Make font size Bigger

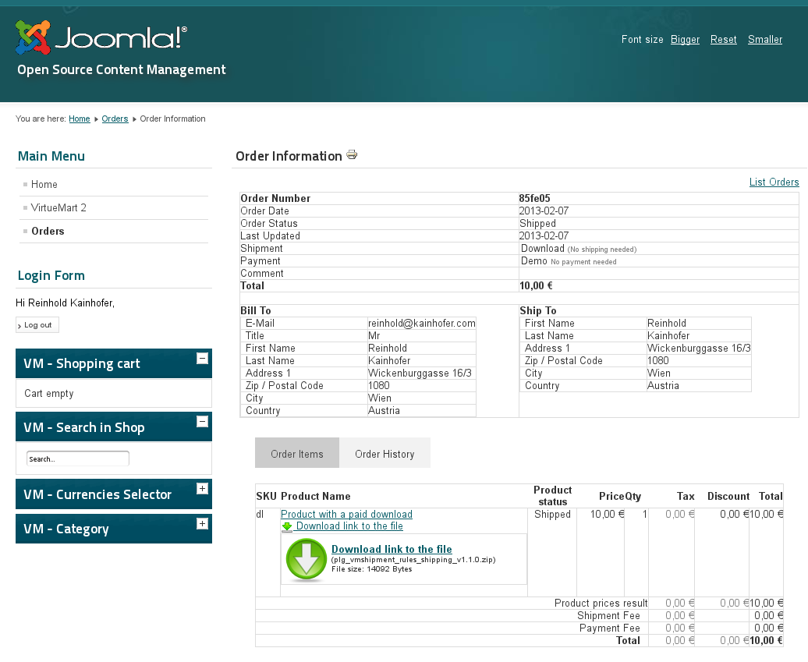pyautogui.click(x=685, y=40)
